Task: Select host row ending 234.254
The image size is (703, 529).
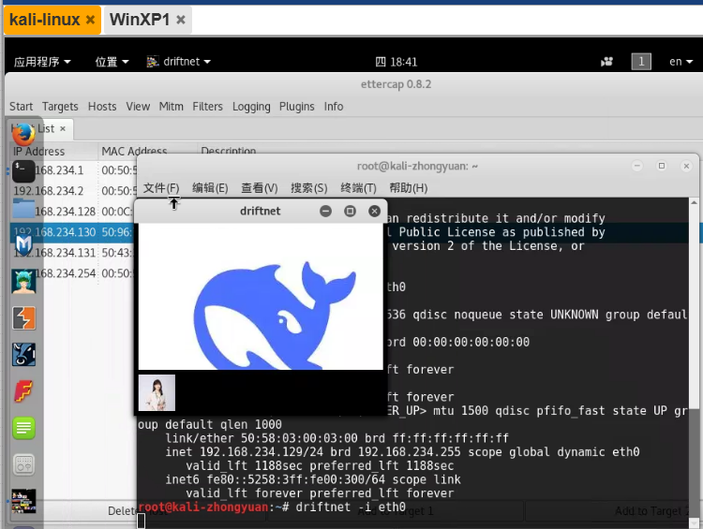Action: 72,273
